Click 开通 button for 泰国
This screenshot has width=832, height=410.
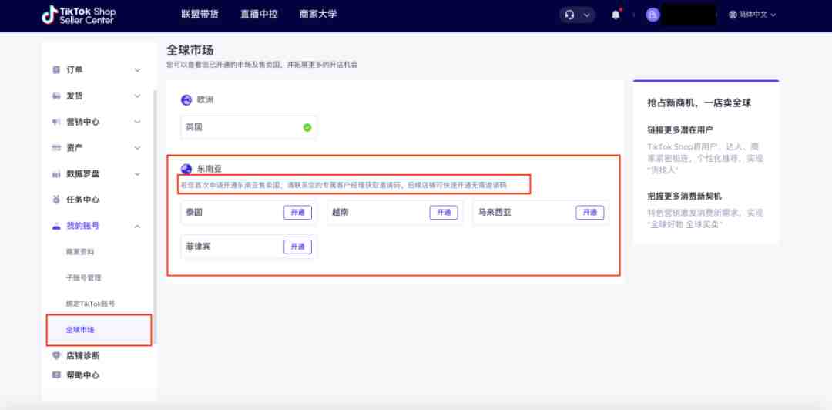pyautogui.click(x=297, y=213)
